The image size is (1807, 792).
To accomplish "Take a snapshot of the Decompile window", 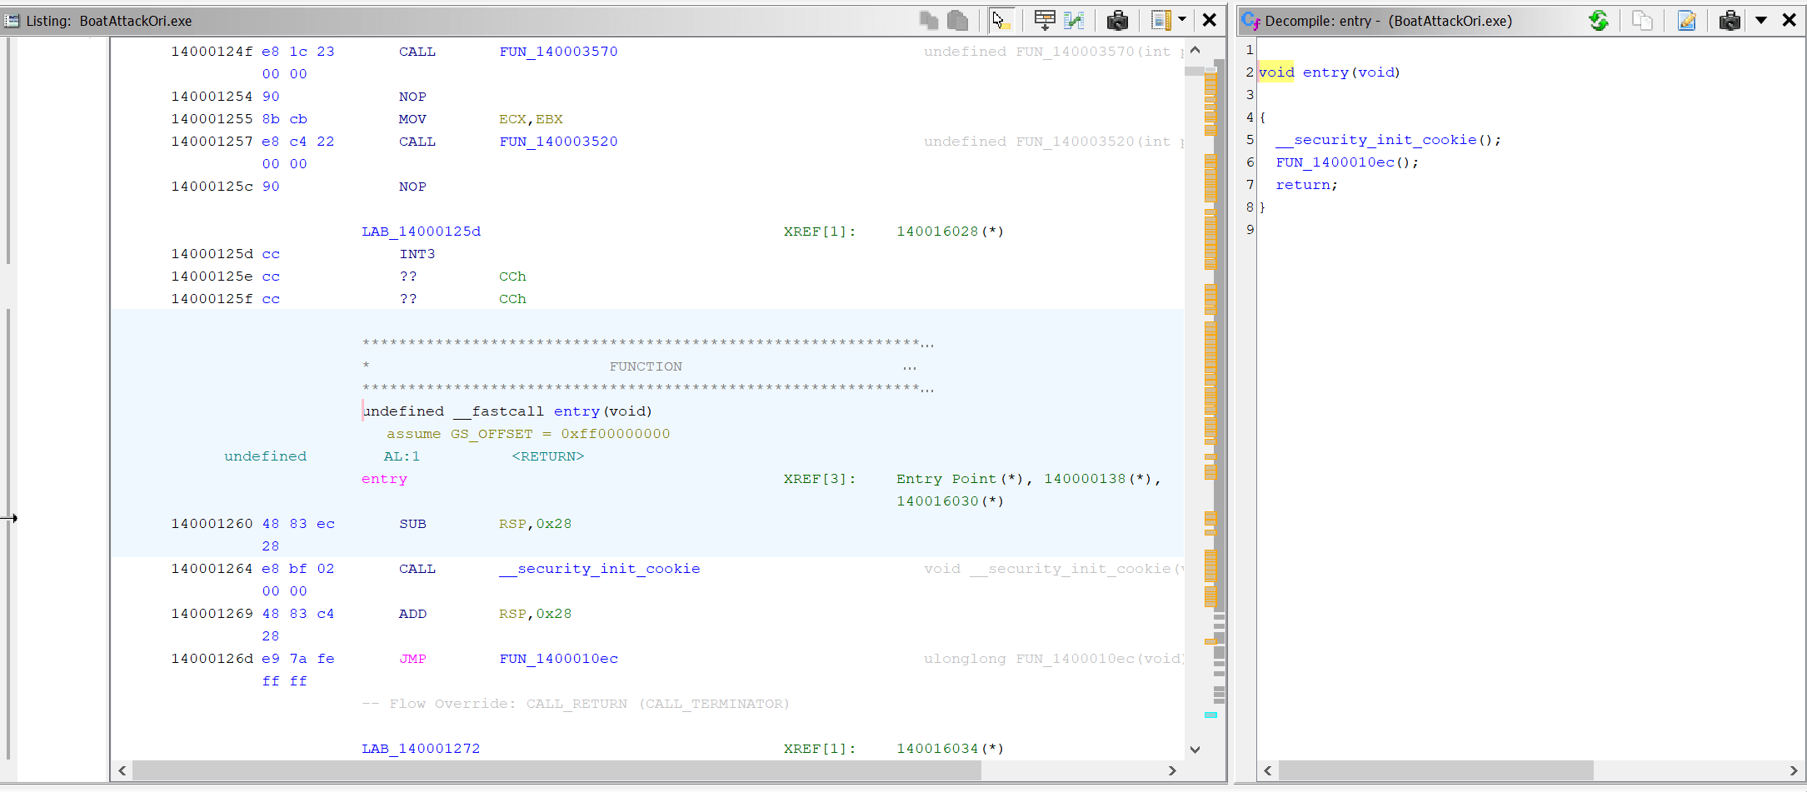I will point(1730,20).
